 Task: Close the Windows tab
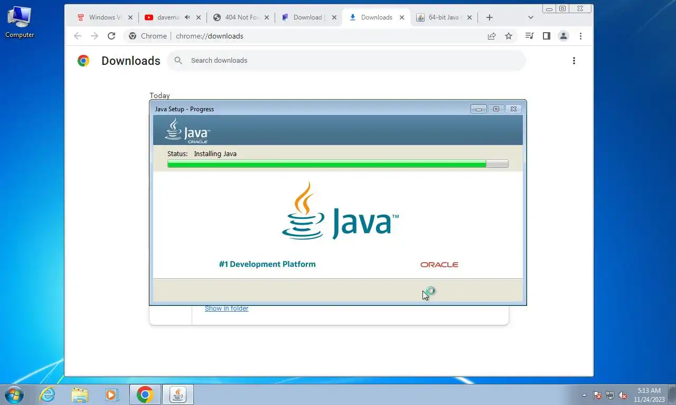pos(130,17)
